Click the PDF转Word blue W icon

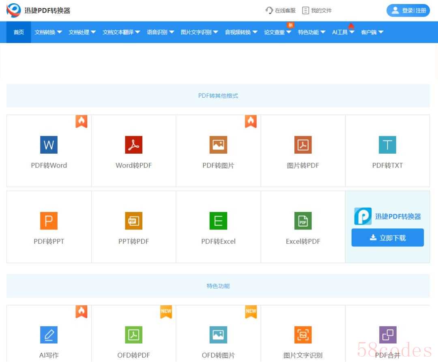(x=49, y=145)
